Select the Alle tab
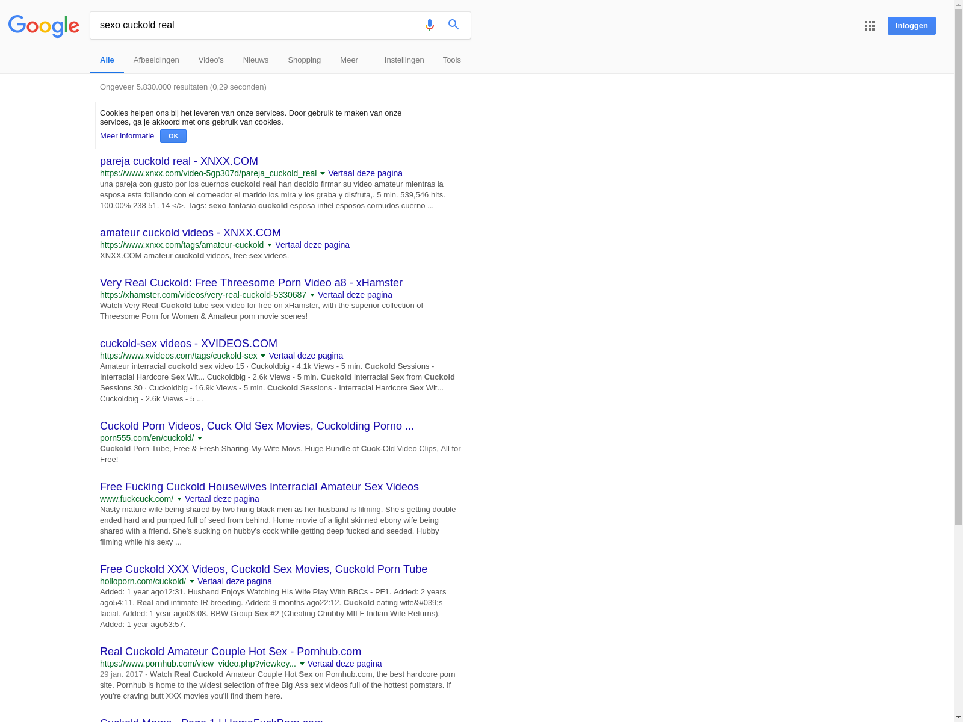Image resolution: width=963 pixels, height=722 pixels. tap(107, 60)
